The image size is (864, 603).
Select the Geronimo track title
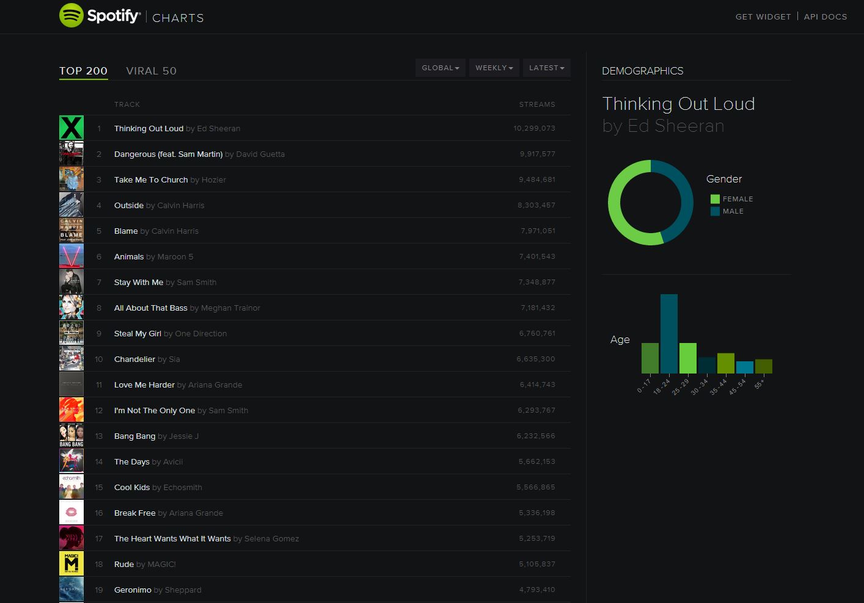pos(133,590)
